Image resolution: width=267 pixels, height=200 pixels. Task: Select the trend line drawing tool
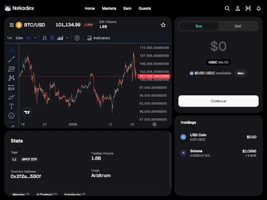click(x=12, y=59)
